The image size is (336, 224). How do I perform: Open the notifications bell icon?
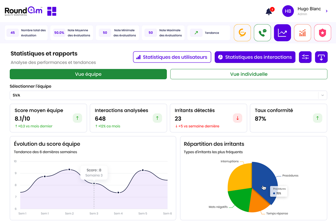269,11
